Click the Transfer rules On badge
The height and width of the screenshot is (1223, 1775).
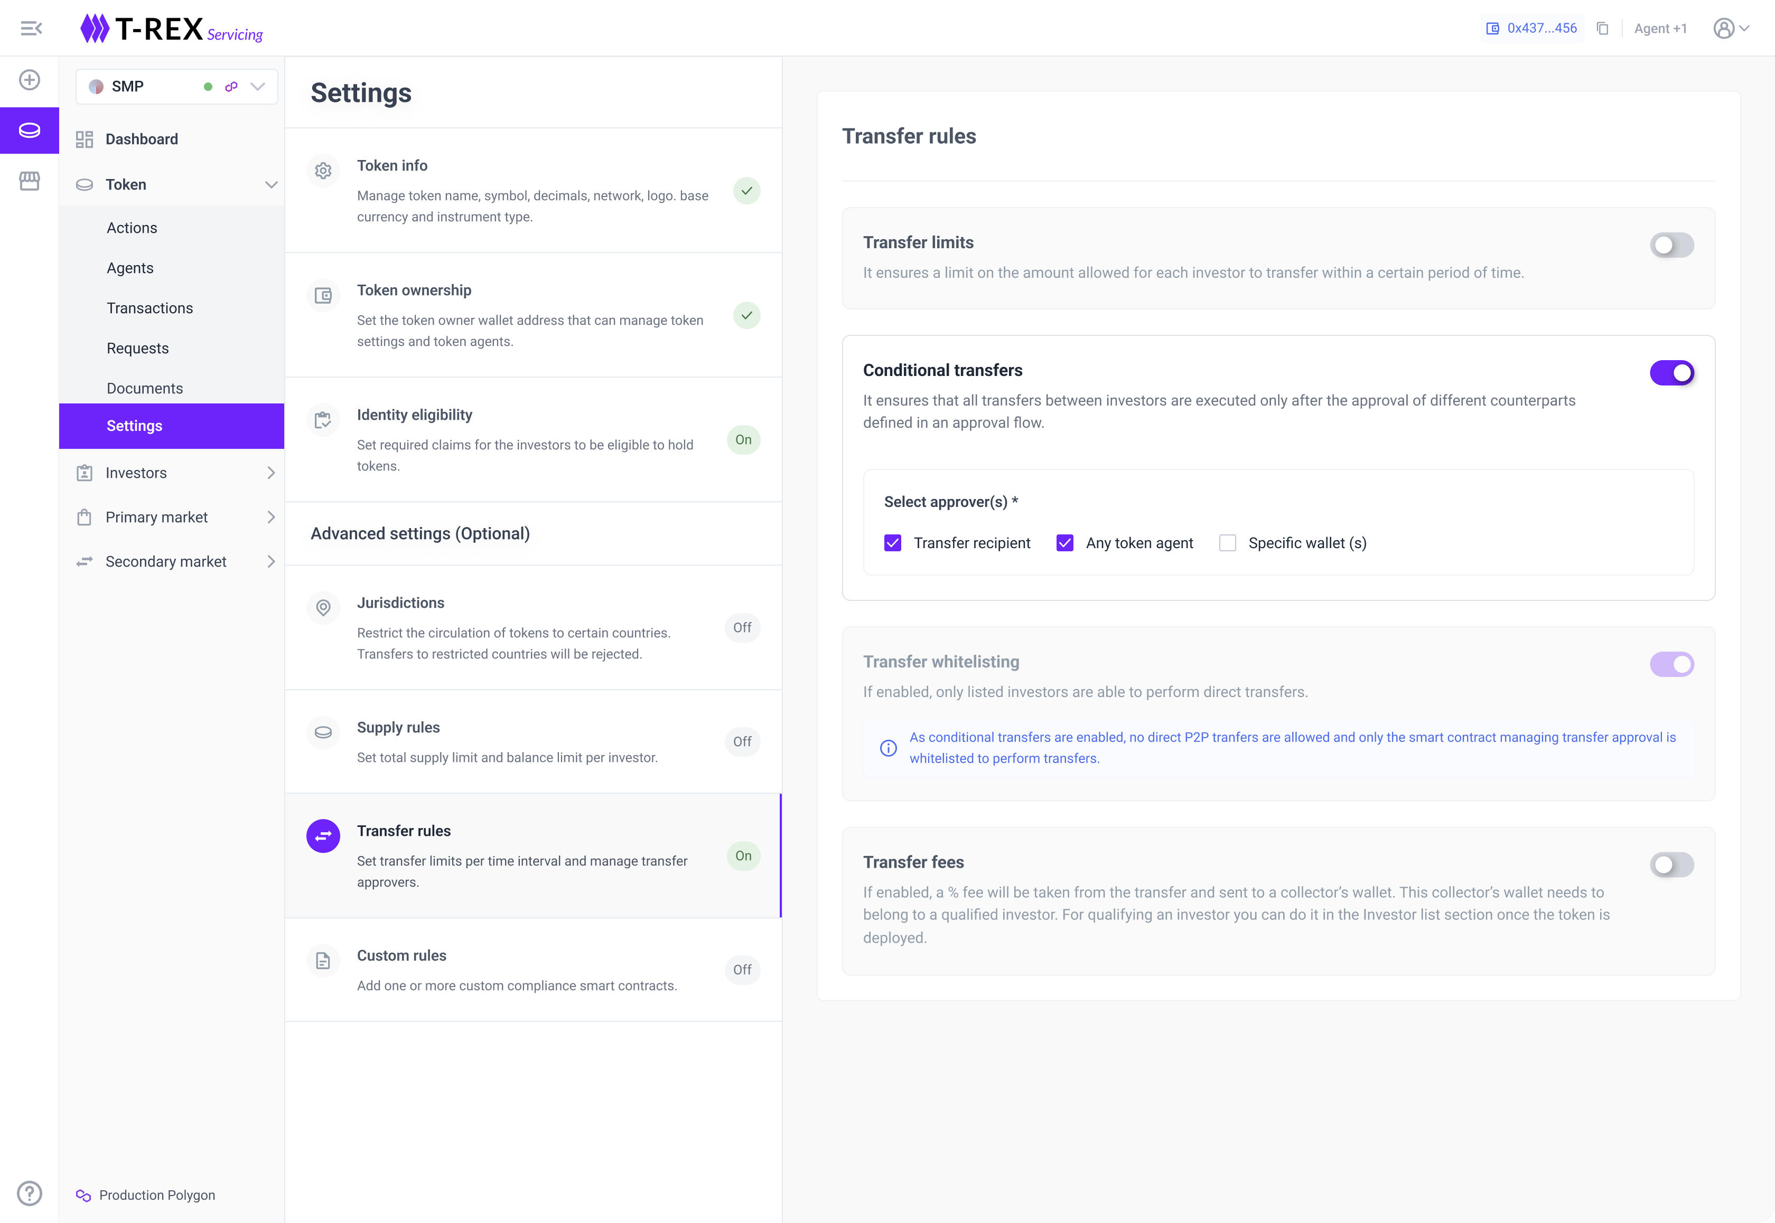click(743, 856)
